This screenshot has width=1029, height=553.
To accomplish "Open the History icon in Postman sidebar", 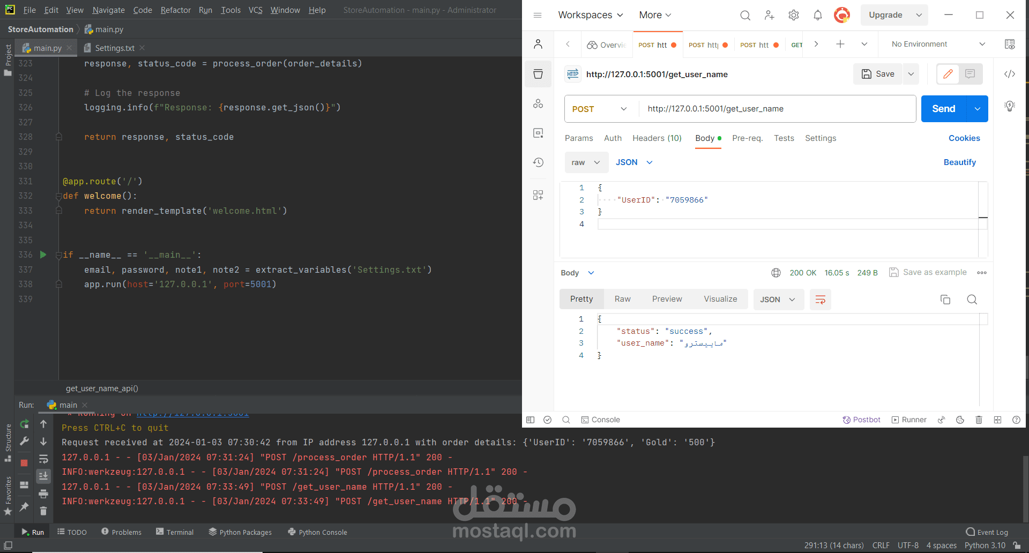I will 538,162.
